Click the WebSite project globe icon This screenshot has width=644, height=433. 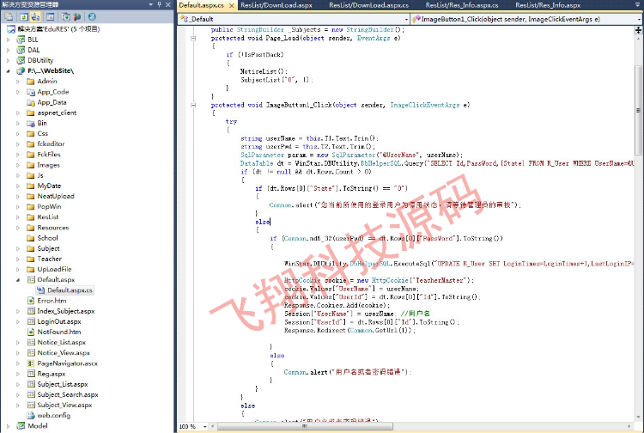[21, 70]
